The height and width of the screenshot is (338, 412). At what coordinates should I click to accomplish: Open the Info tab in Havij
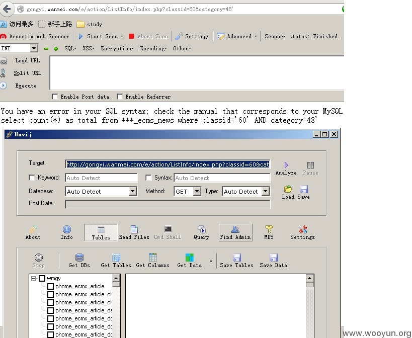click(x=67, y=233)
